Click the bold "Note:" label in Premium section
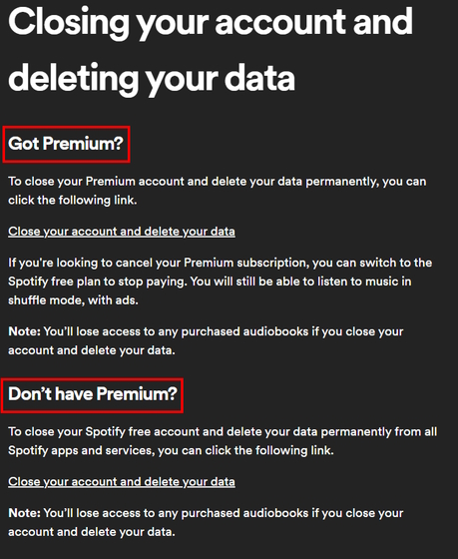458x559 pixels. tap(24, 331)
